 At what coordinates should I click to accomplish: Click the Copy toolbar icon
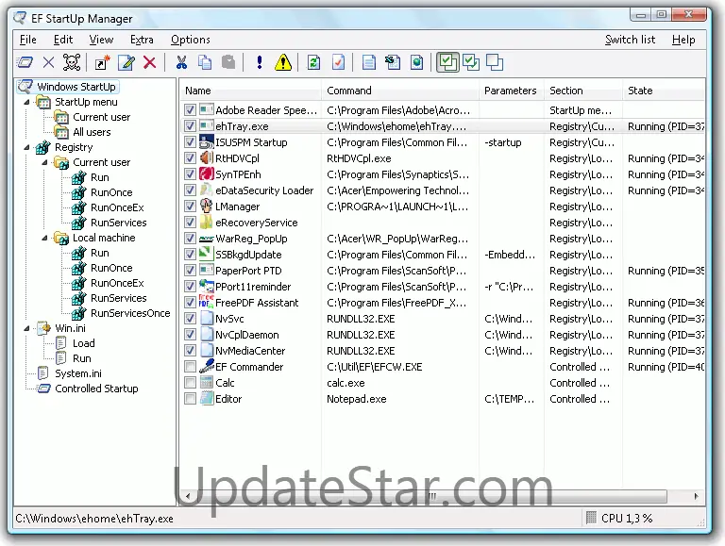(205, 63)
